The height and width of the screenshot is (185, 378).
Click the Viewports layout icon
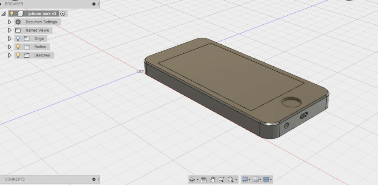click(x=266, y=180)
